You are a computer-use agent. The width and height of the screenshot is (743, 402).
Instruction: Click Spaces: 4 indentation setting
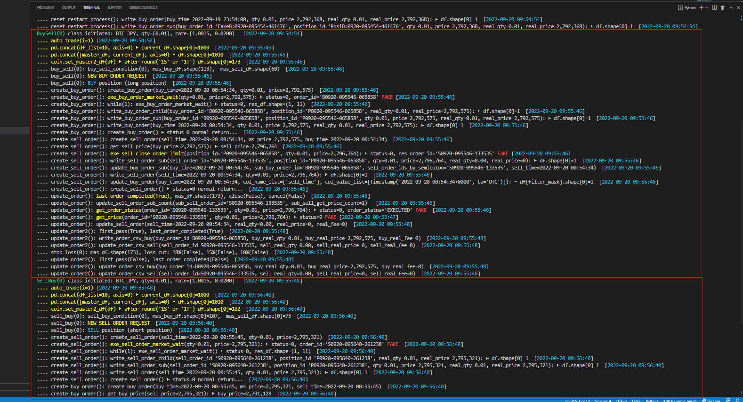tap(603, 401)
